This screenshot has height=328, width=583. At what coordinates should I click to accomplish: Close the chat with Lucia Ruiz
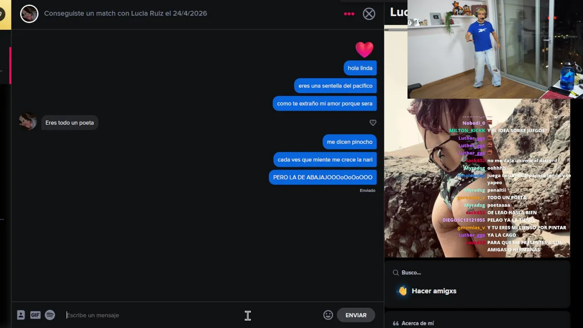pyautogui.click(x=369, y=14)
